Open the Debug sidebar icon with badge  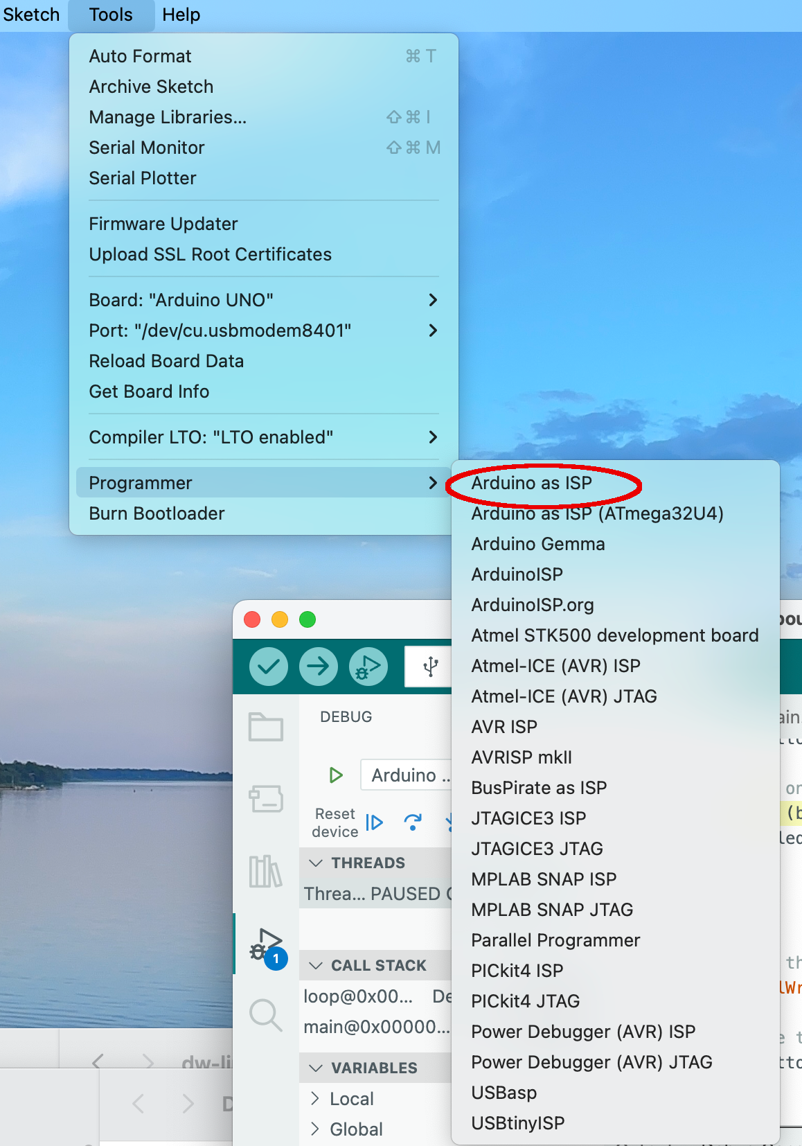267,947
